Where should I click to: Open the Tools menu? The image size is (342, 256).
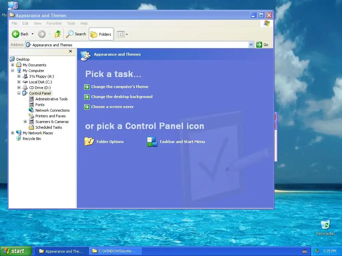click(x=71, y=23)
